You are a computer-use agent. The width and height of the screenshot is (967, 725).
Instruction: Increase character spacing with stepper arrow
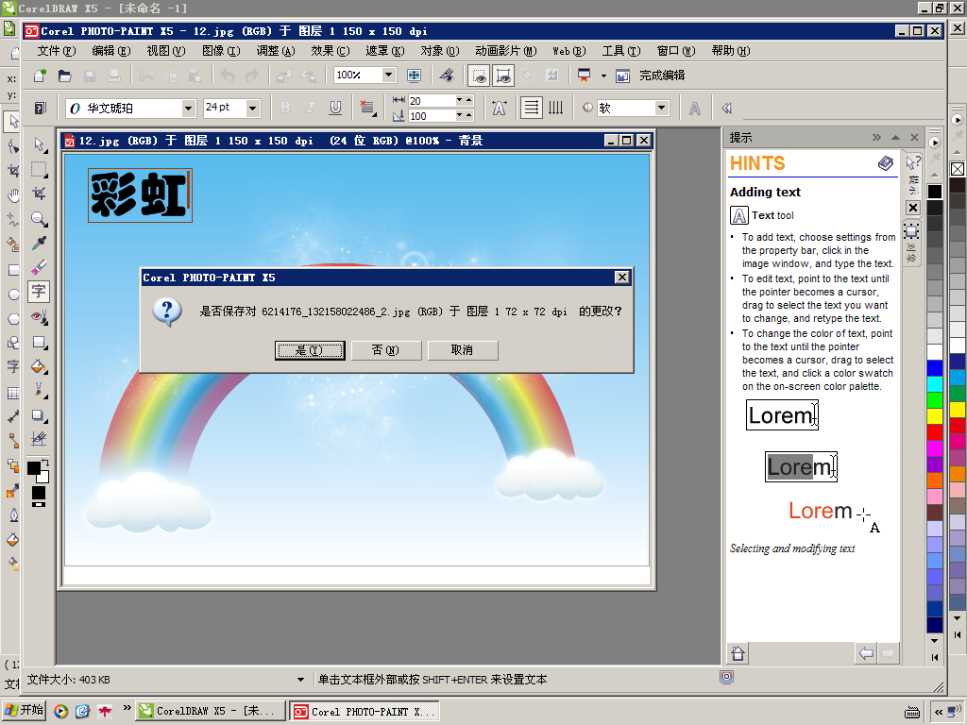(468, 99)
